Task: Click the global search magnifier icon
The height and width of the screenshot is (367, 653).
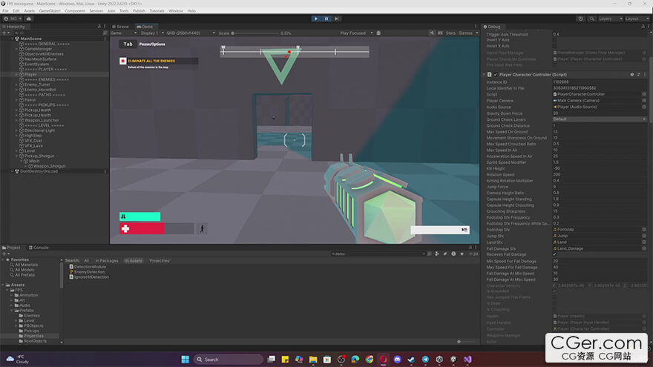Action: point(591,19)
